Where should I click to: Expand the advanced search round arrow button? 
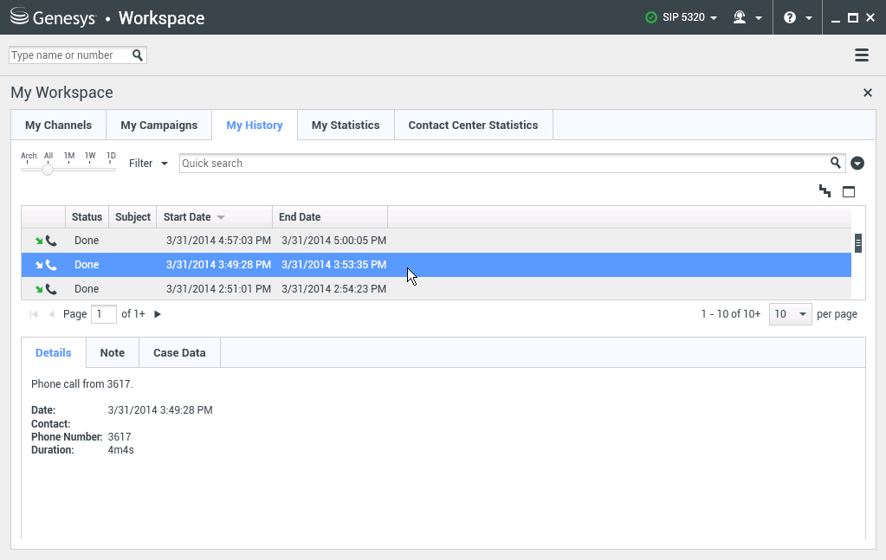[x=857, y=163]
